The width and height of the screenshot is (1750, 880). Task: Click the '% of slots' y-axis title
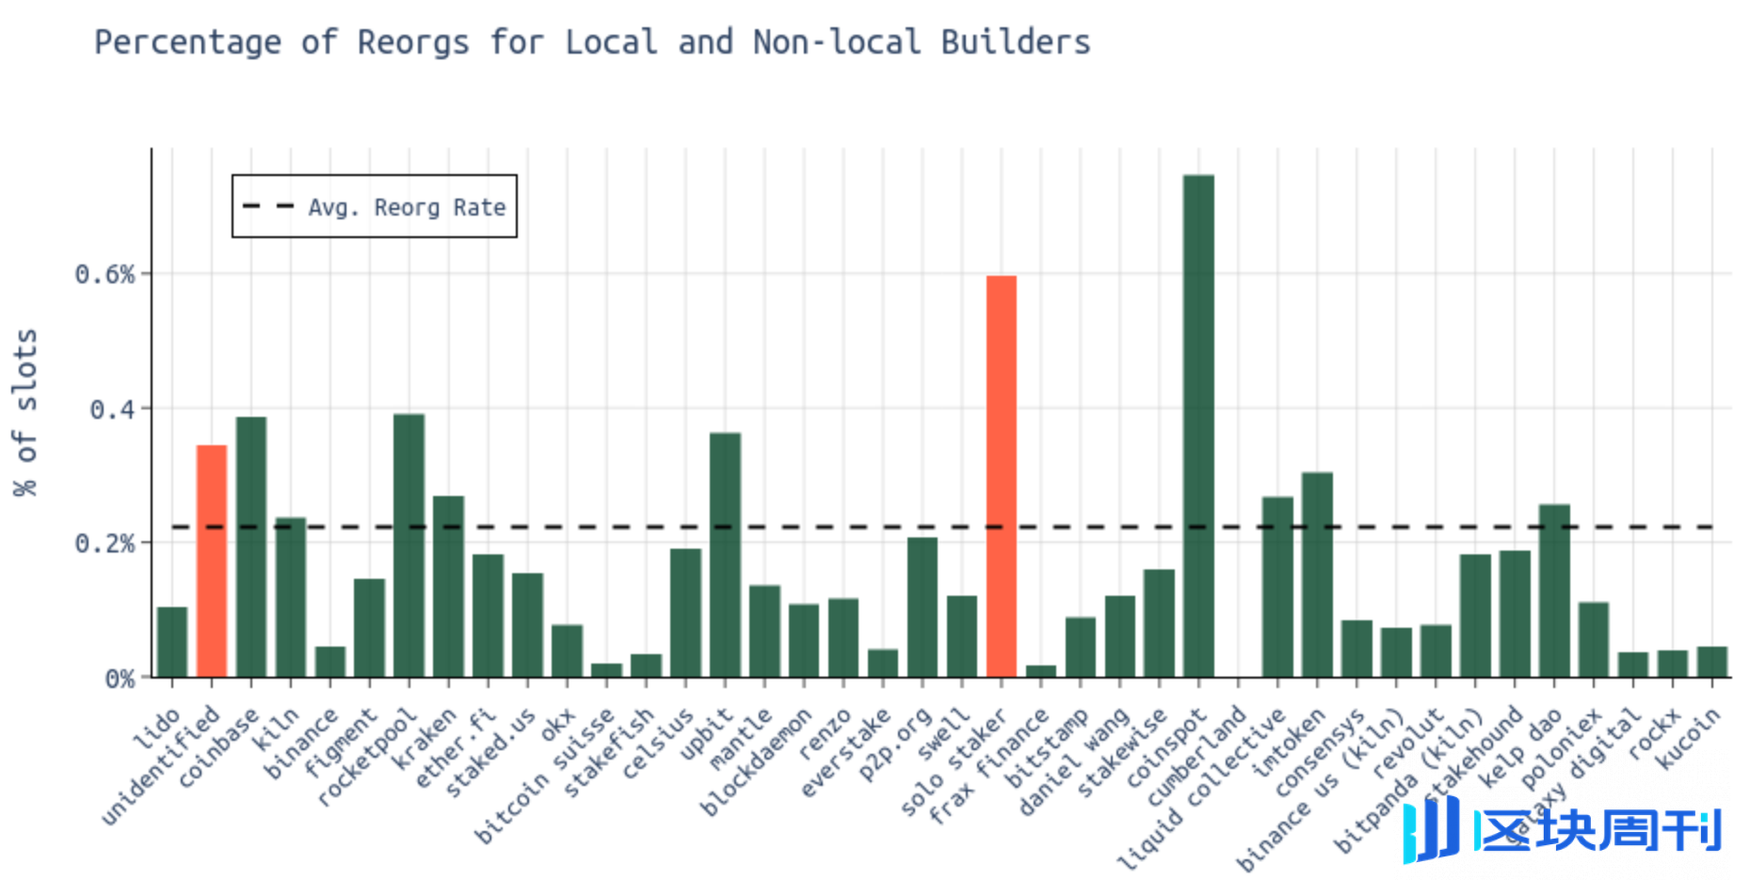25,412
